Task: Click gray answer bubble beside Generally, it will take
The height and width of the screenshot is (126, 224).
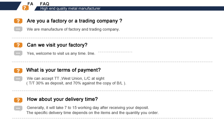Action: (18, 108)
